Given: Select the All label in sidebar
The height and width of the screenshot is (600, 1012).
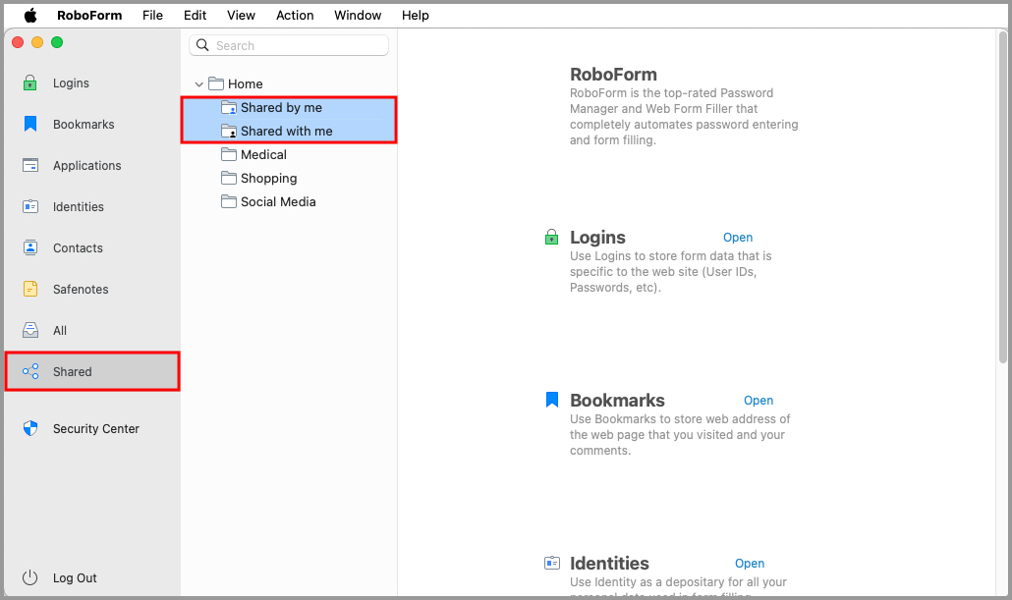Looking at the screenshot, I should pyautogui.click(x=59, y=331).
